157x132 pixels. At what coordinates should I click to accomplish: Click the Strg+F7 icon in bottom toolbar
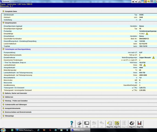coord(132,124)
